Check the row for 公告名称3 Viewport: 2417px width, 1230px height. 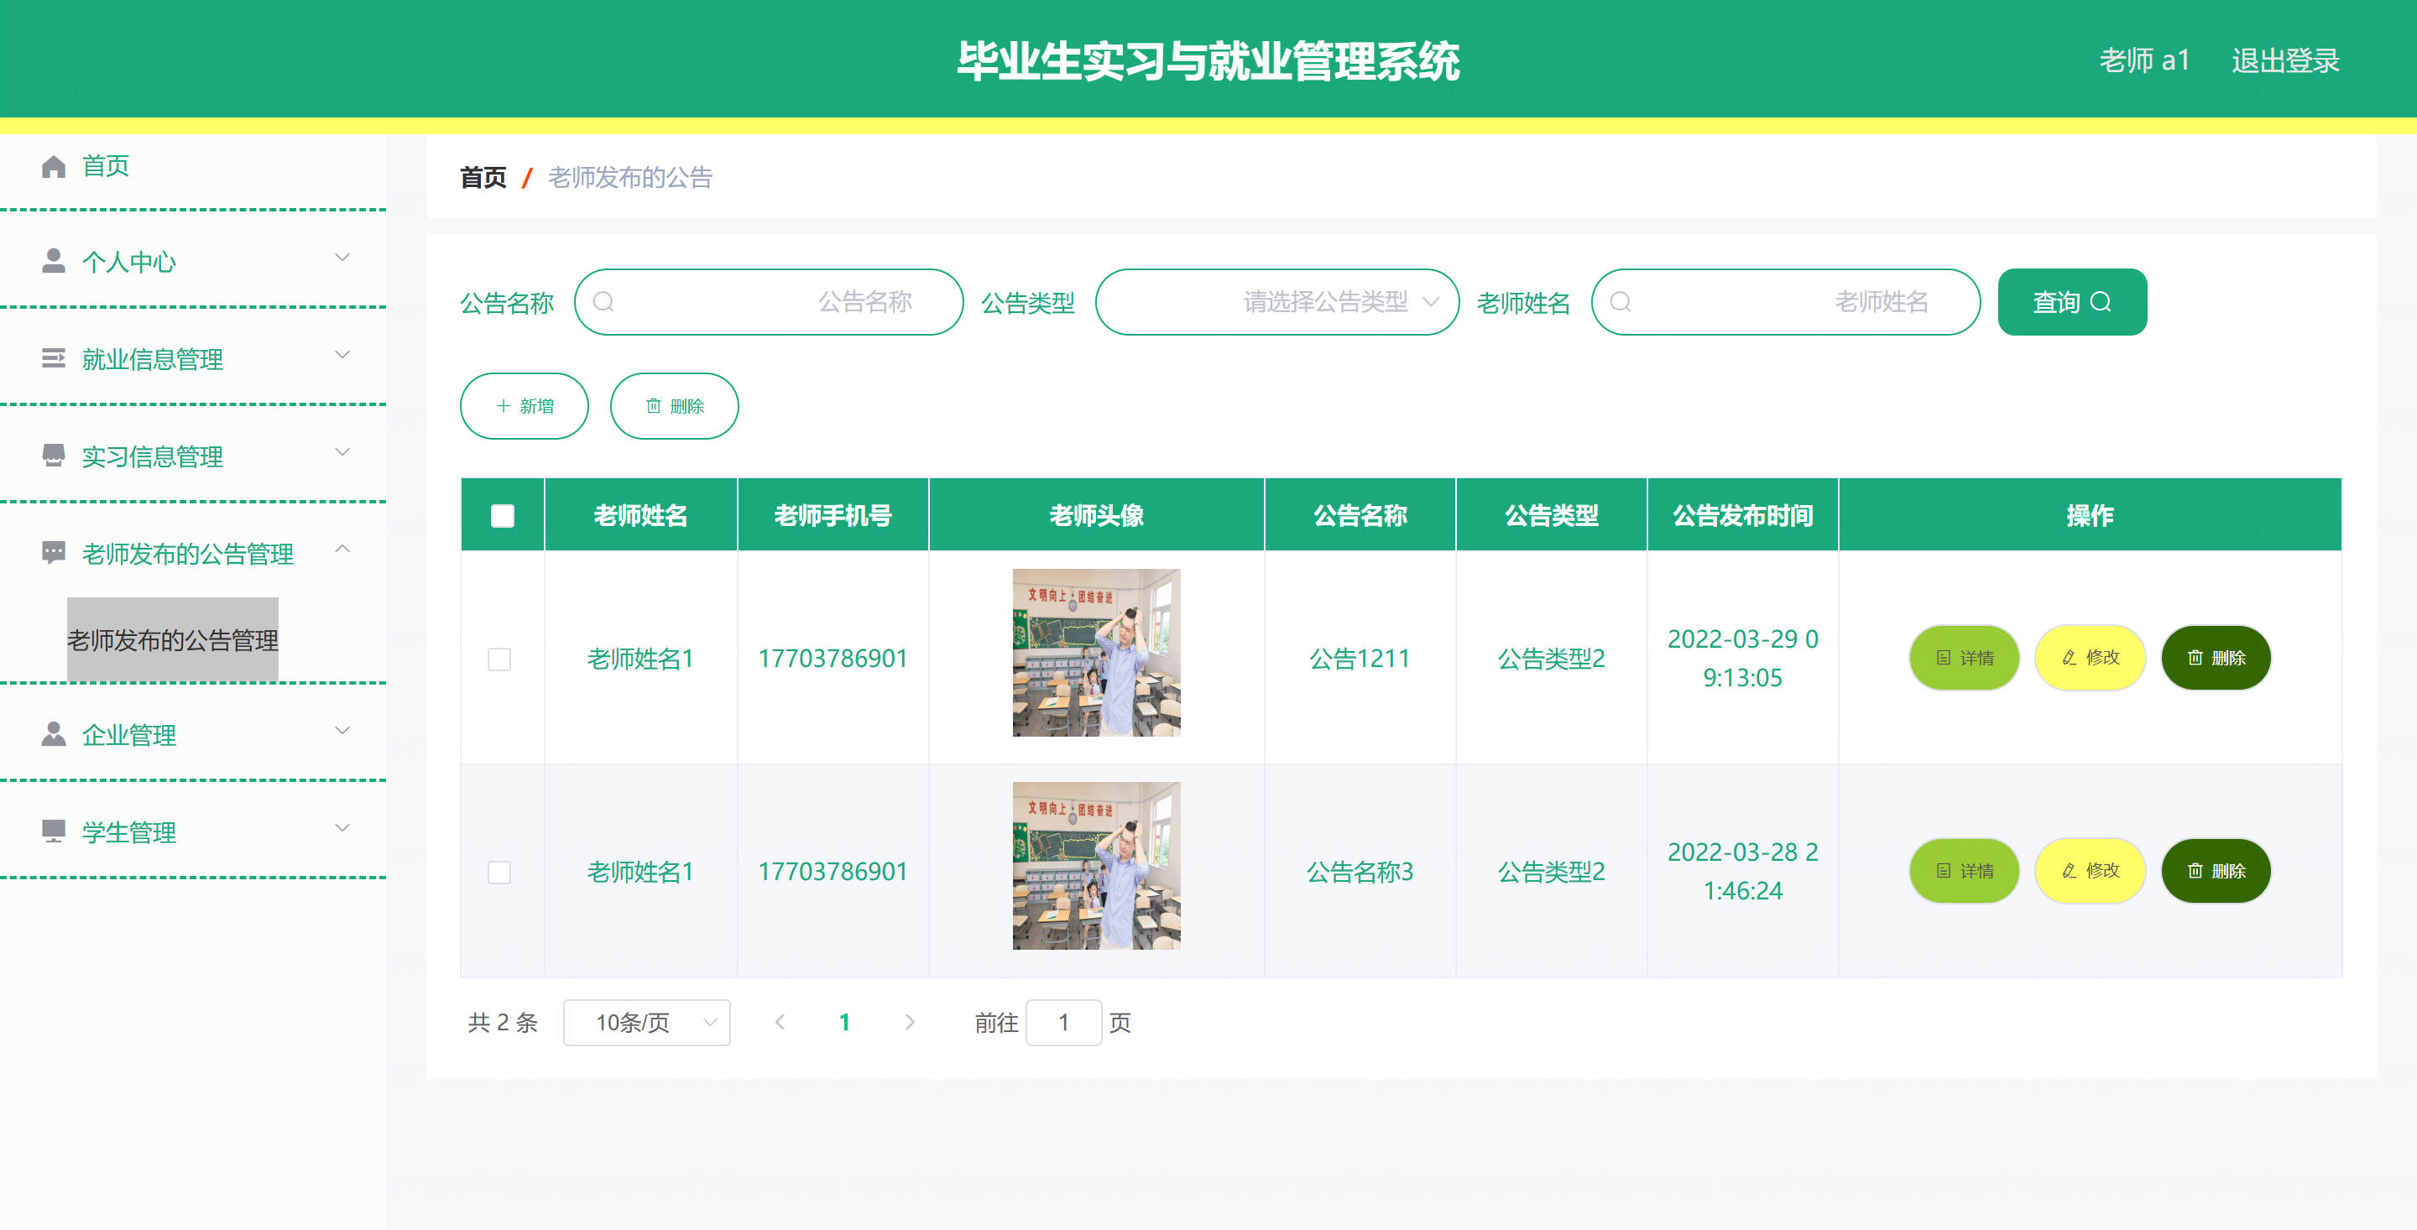499,872
